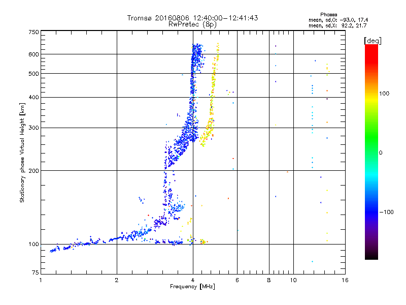Click the "[deg]" colorbar unit label
This screenshot has height=305, width=406.
click(373, 41)
